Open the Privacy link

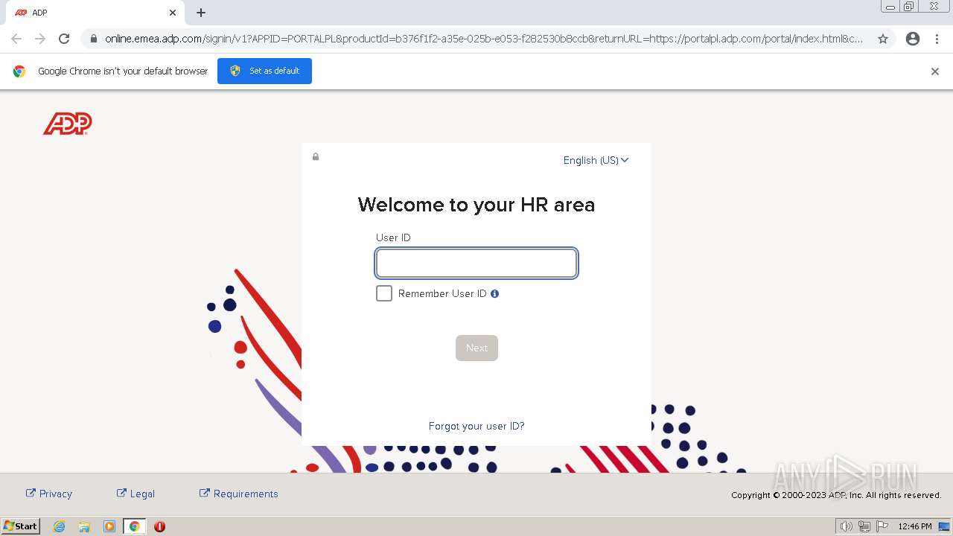point(49,494)
